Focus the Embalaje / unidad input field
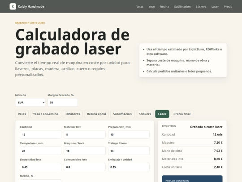 pos(129,167)
